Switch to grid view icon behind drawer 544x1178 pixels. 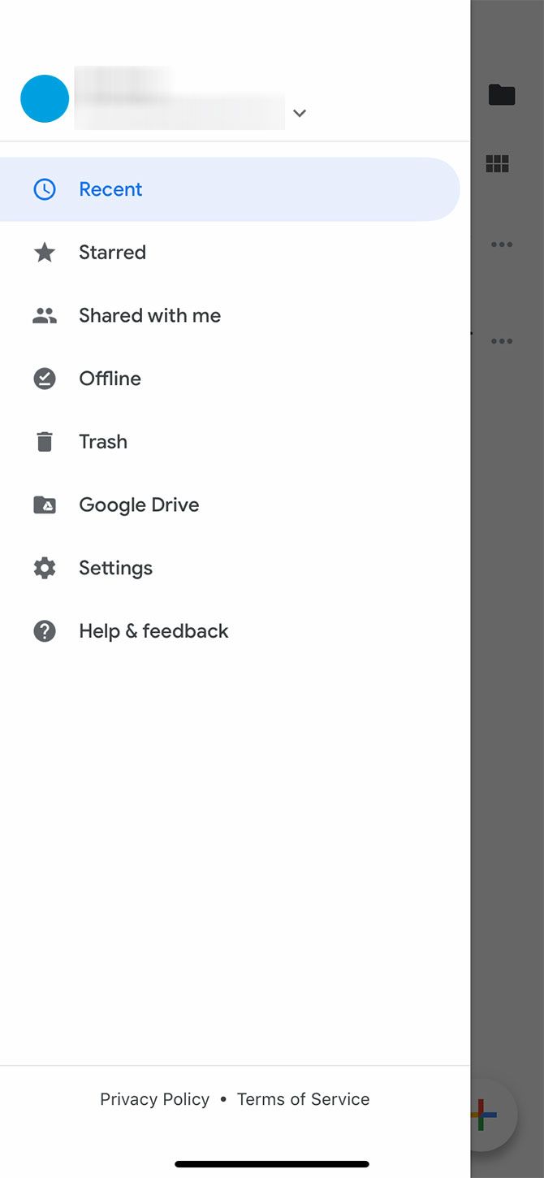497,164
